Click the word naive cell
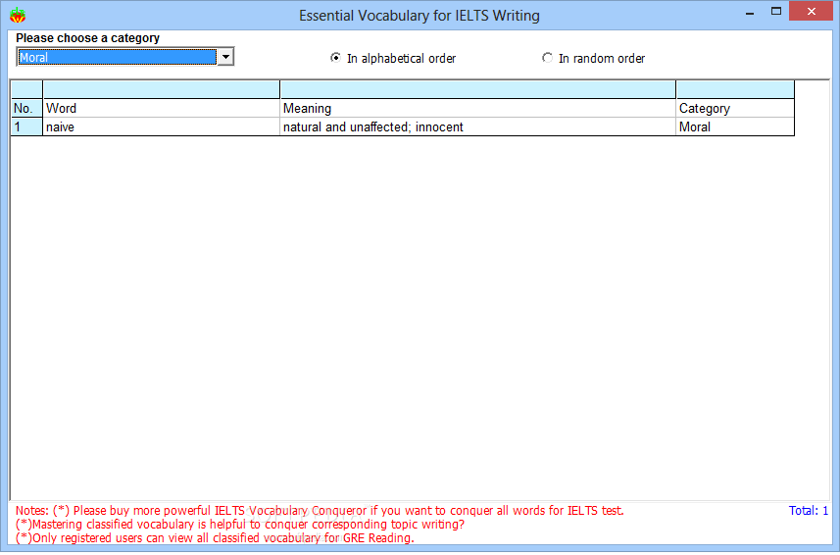 click(162, 126)
